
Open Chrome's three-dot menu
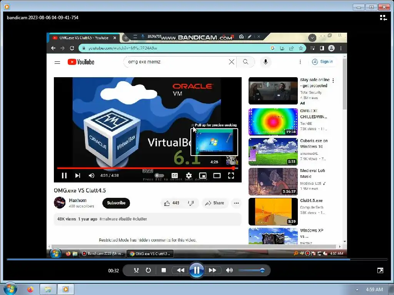coord(341,48)
